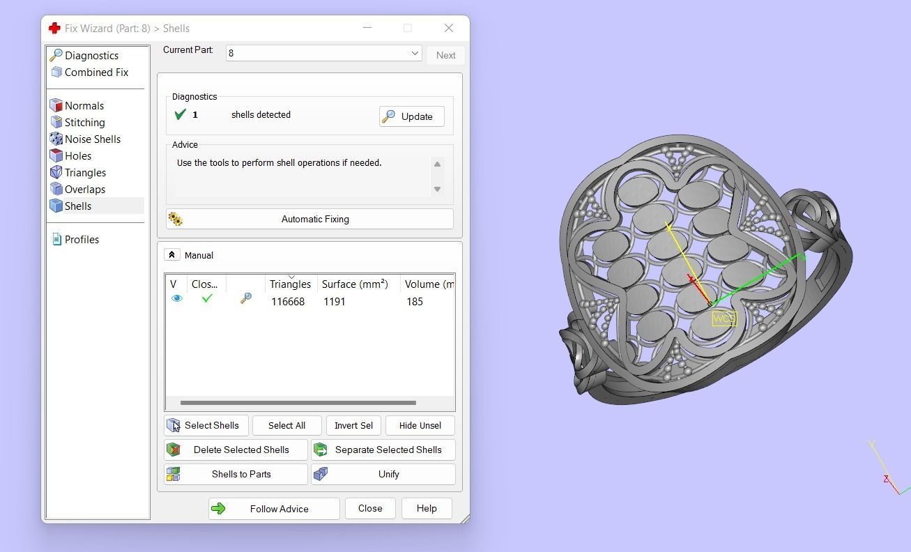Open the Noise Shells step
The image size is (911, 552).
[93, 139]
